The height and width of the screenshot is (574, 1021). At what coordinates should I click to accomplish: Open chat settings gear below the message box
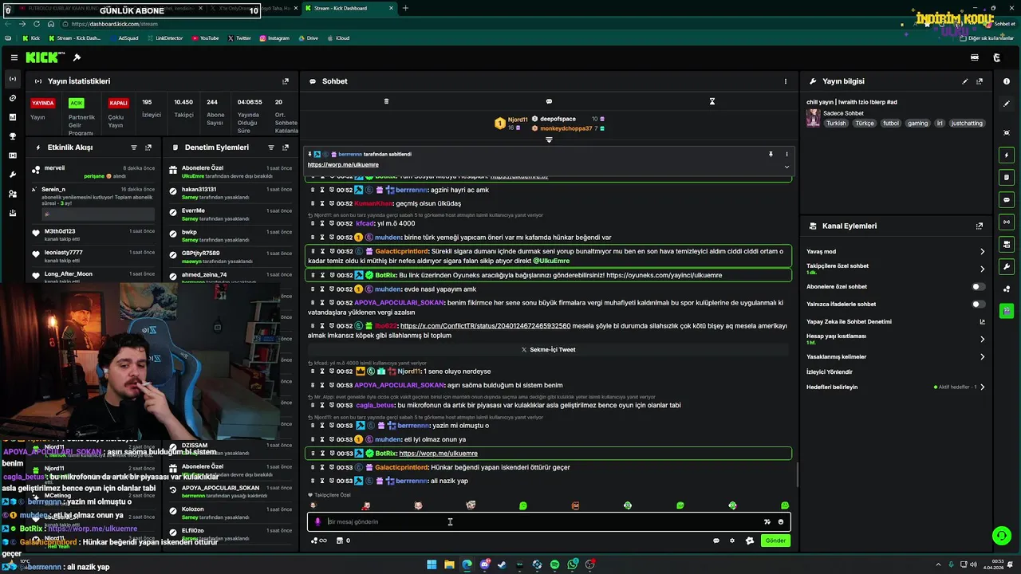(732, 541)
